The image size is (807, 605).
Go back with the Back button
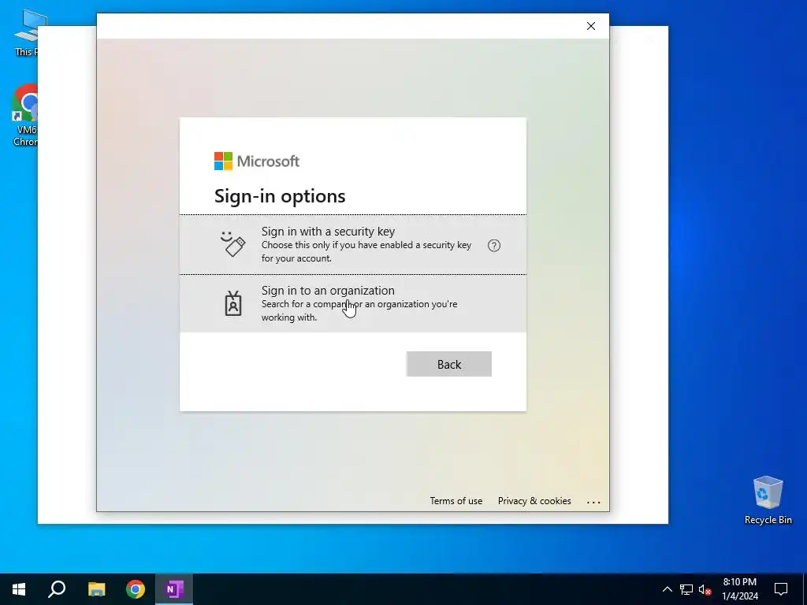coord(448,364)
